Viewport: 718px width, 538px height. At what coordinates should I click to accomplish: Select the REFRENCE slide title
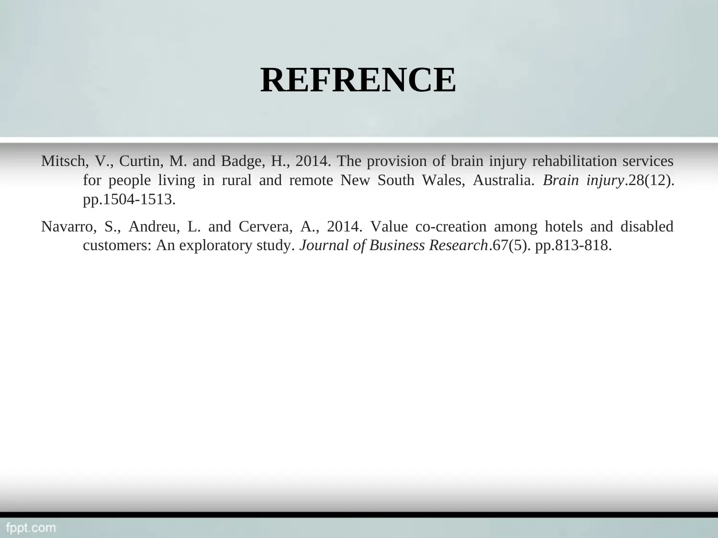click(358, 80)
